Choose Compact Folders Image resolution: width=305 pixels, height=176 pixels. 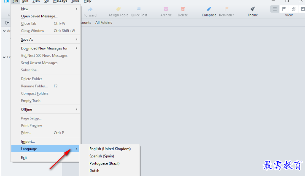click(46, 93)
